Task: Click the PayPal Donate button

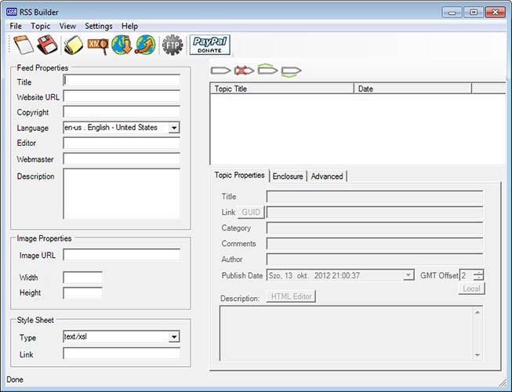Action: pyautogui.click(x=210, y=45)
